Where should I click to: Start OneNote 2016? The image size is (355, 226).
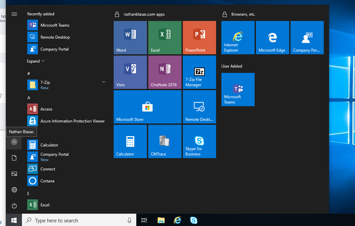165,72
